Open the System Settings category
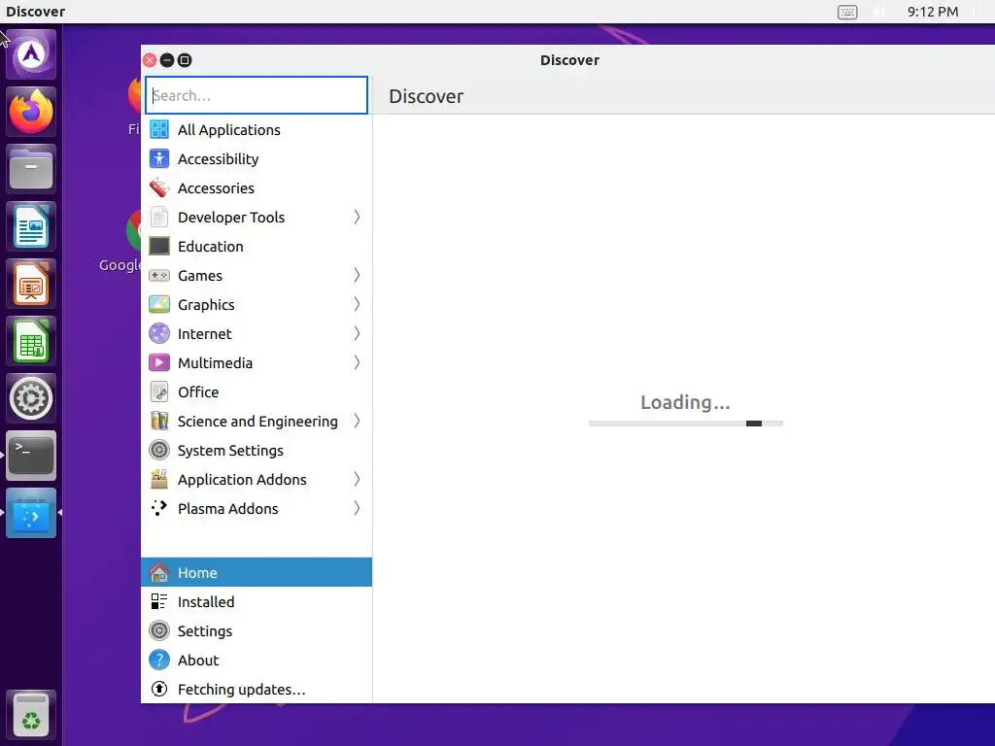The image size is (995, 746). pos(257,451)
